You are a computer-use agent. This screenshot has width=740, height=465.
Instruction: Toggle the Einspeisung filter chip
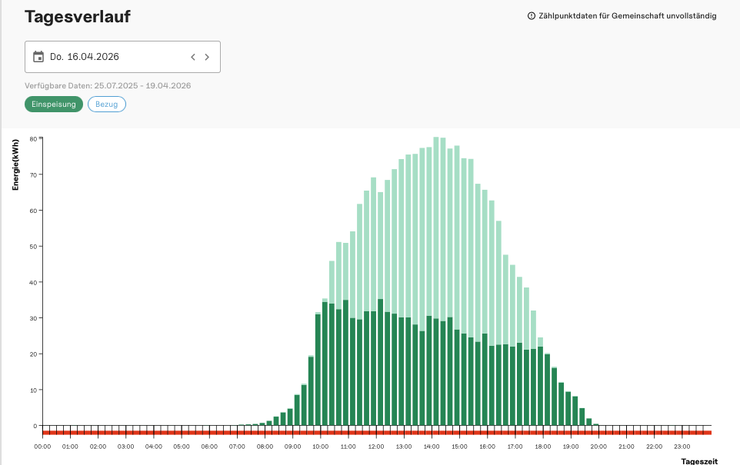(54, 105)
